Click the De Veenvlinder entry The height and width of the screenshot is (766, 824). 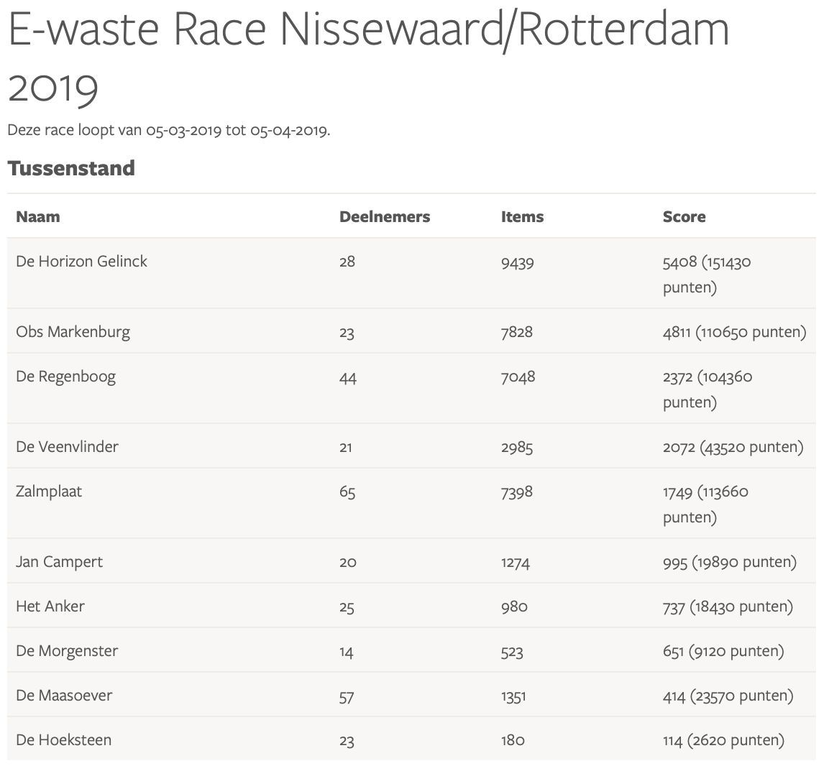(x=67, y=446)
